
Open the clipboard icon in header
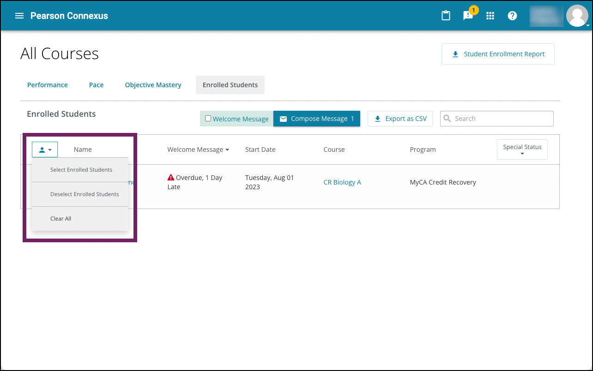(446, 16)
